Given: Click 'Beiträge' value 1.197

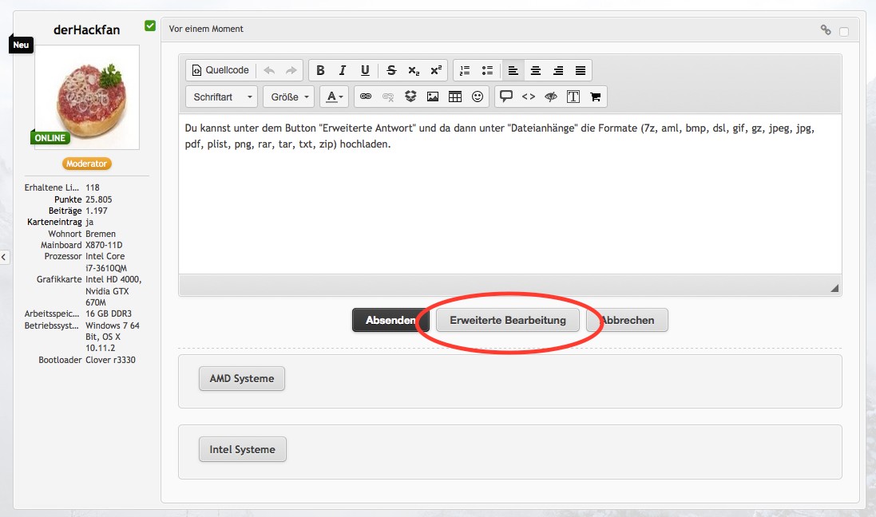Looking at the screenshot, I should pos(97,211).
